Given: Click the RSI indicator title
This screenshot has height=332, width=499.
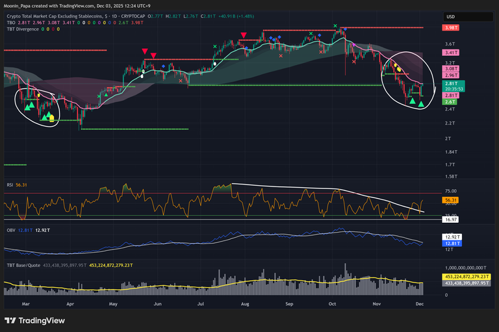Looking at the screenshot, I should tap(9, 185).
